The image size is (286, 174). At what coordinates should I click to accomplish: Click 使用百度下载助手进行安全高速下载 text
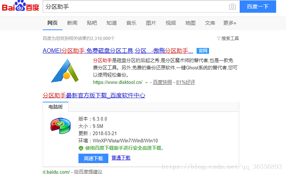124,148
